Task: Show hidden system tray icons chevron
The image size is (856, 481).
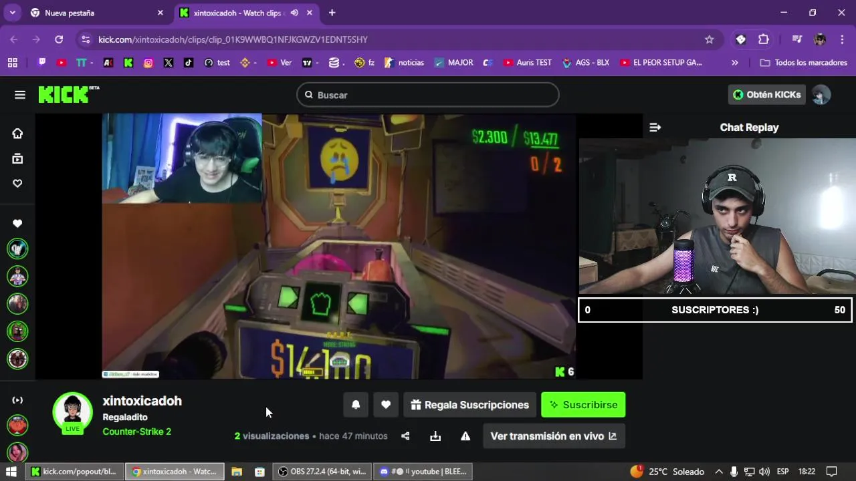Action: click(x=719, y=472)
